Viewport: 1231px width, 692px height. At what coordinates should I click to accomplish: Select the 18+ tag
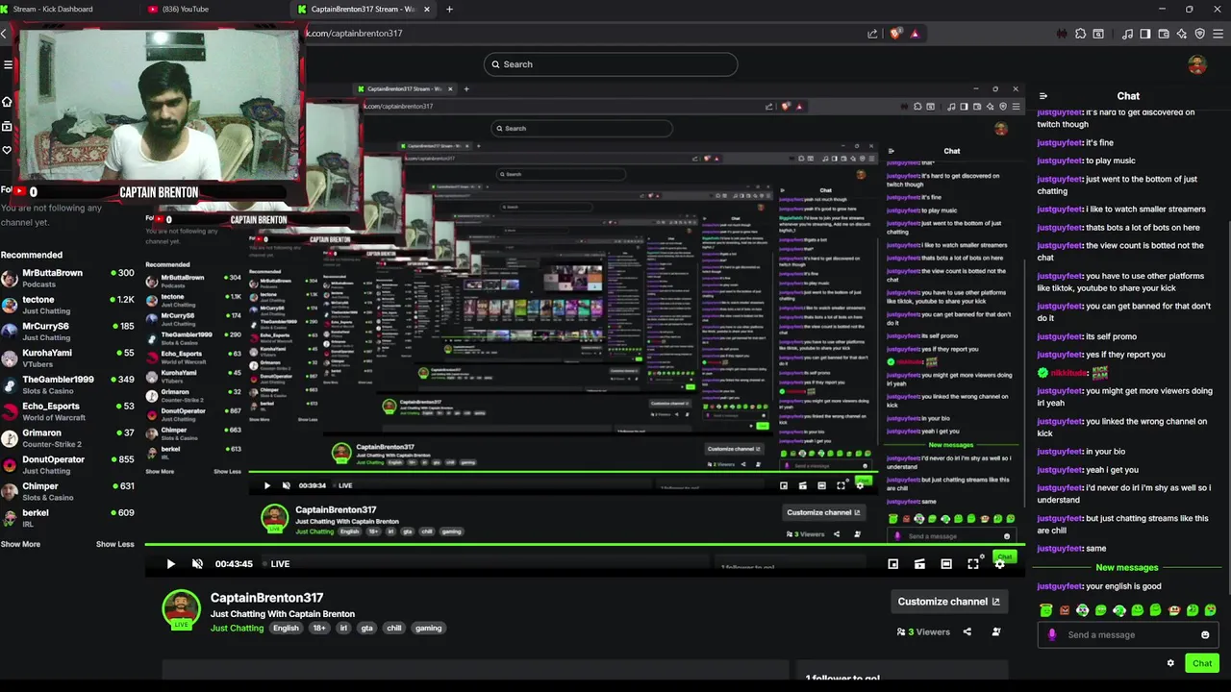[x=319, y=628]
